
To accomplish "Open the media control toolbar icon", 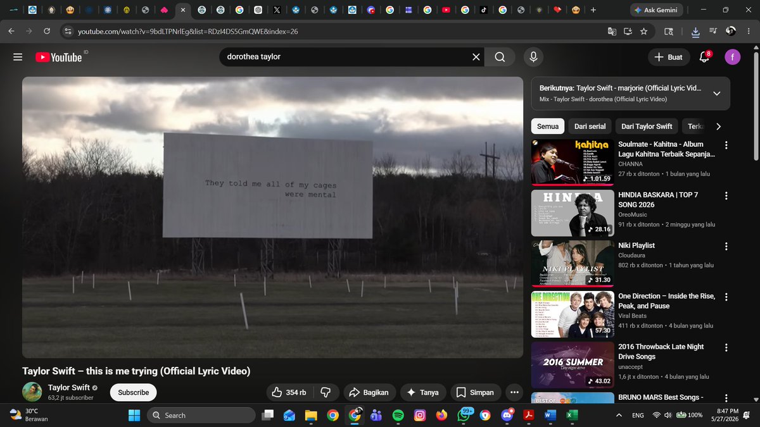I will [714, 31].
